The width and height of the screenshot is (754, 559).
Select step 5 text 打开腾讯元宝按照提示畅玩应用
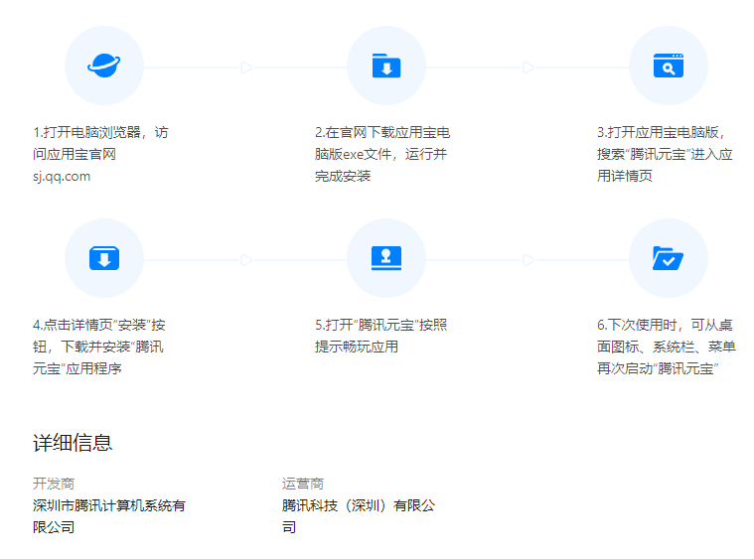point(380,336)
